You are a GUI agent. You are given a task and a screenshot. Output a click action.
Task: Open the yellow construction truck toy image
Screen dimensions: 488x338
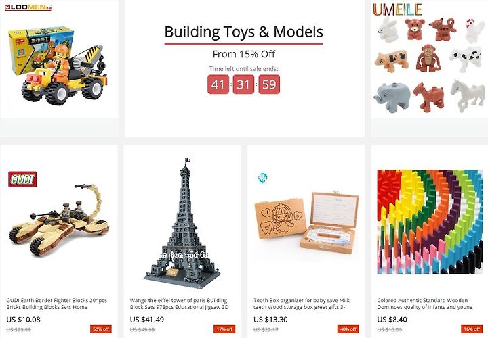coord(58,65)
